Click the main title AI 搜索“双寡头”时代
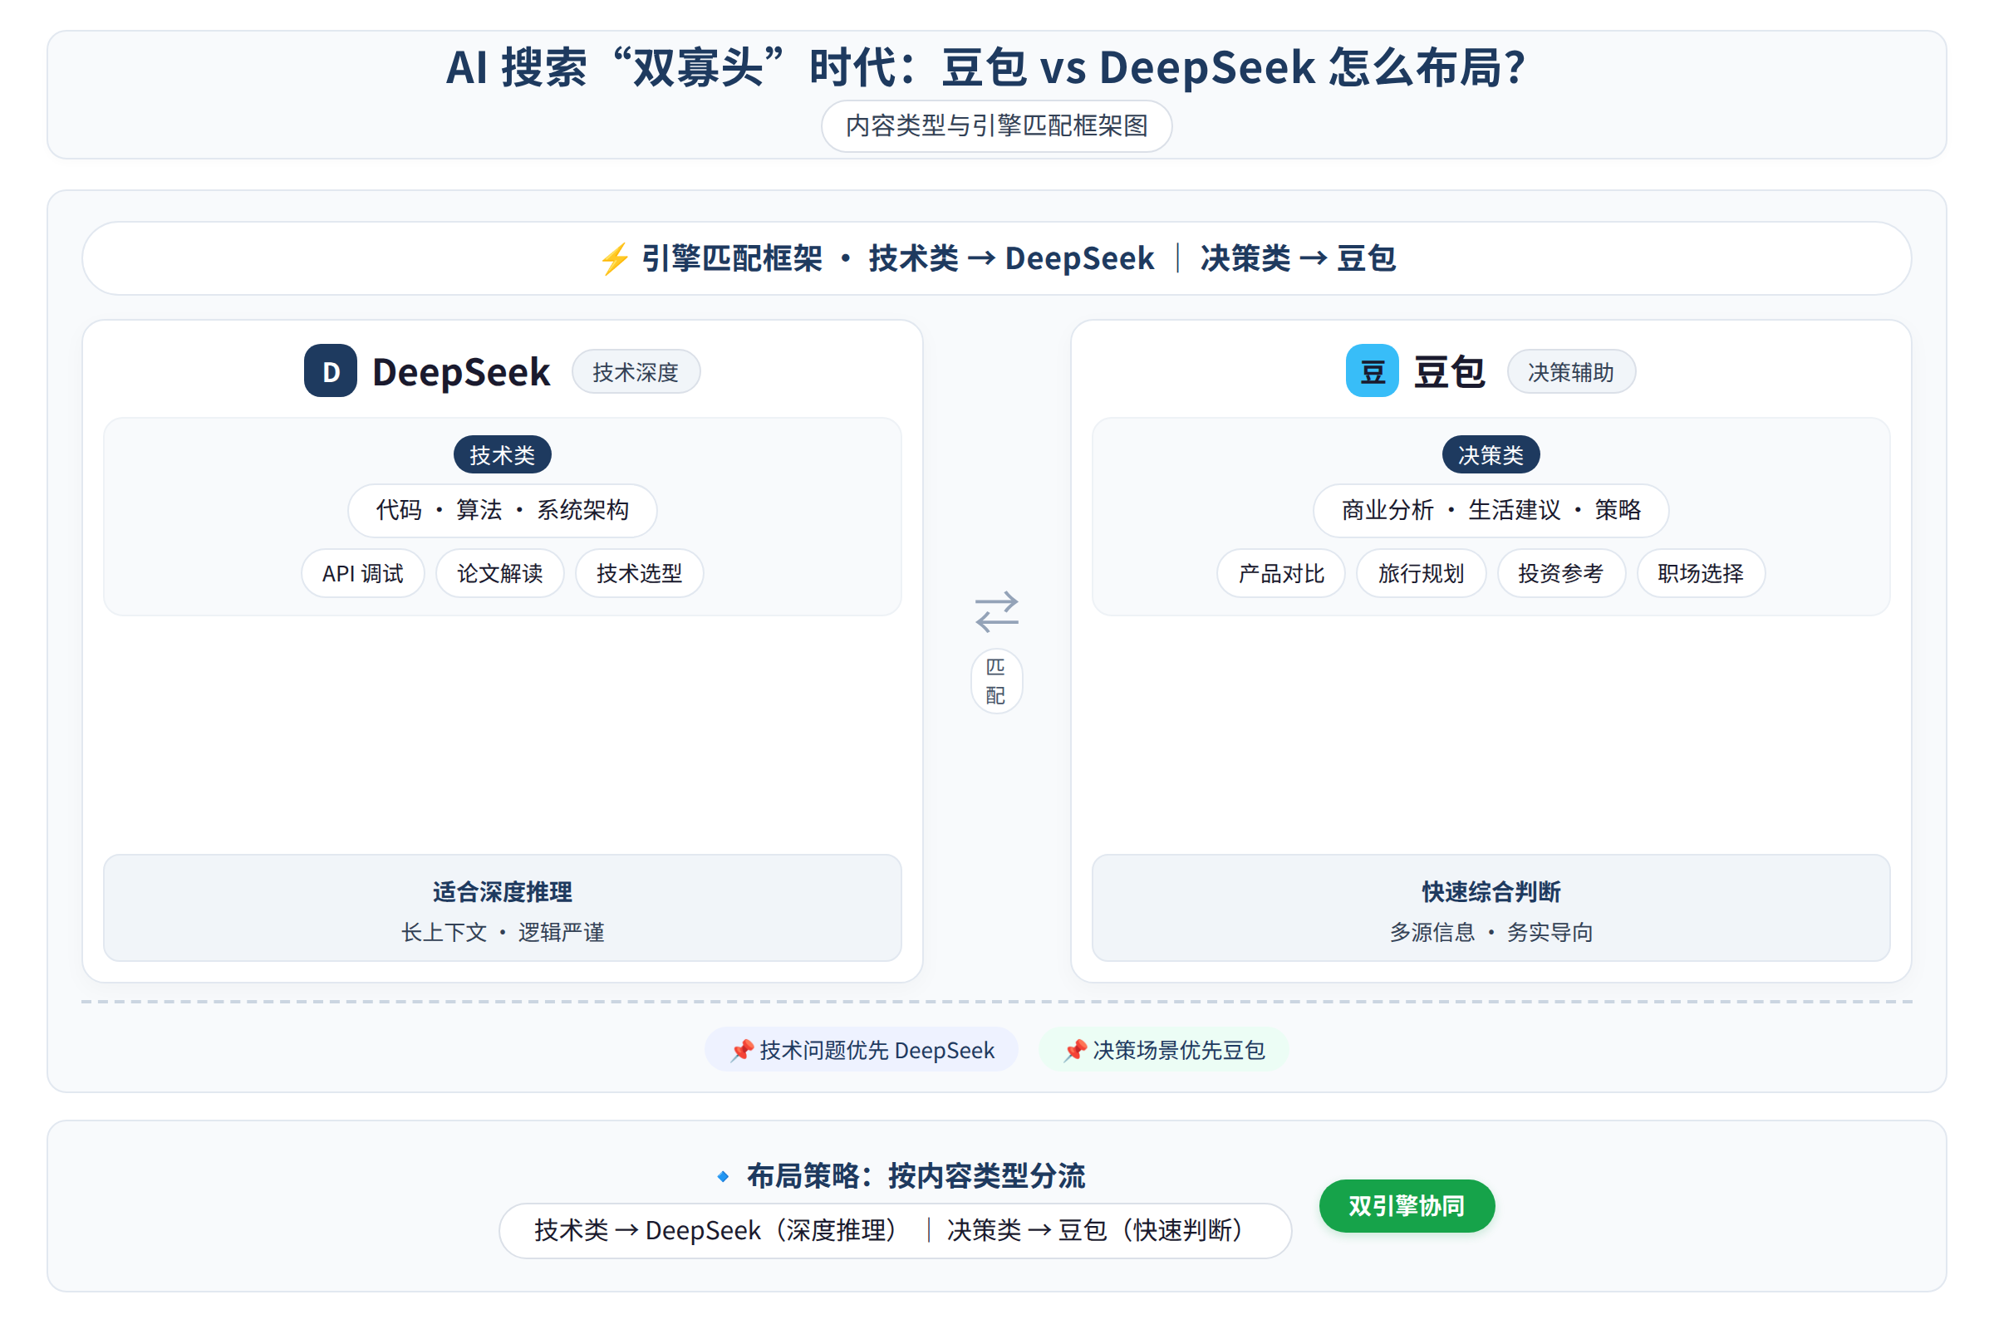 pos(985,68)
